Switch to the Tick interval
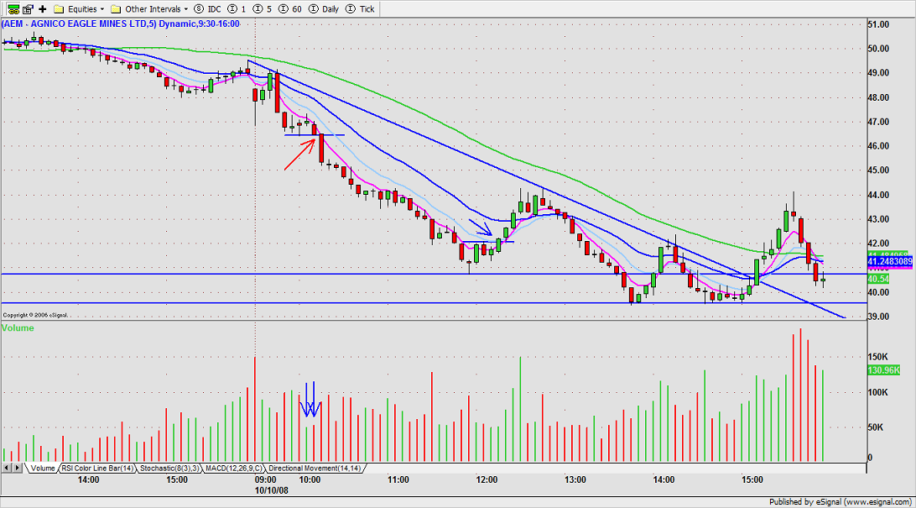Screen dimensions: 916x508 tap(361, 8)
